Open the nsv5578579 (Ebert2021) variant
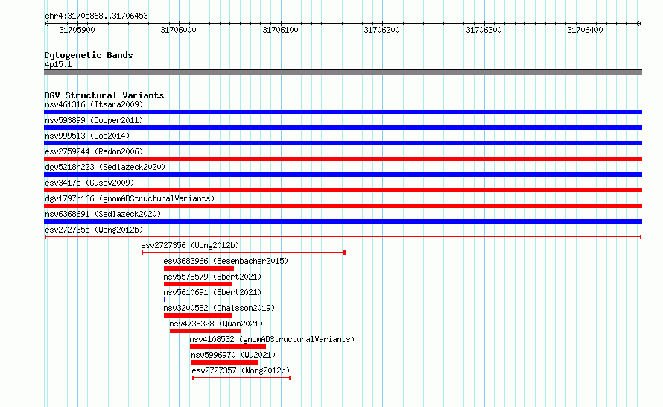Viewport: 663px width, 407px height. (x=212, y=277)
